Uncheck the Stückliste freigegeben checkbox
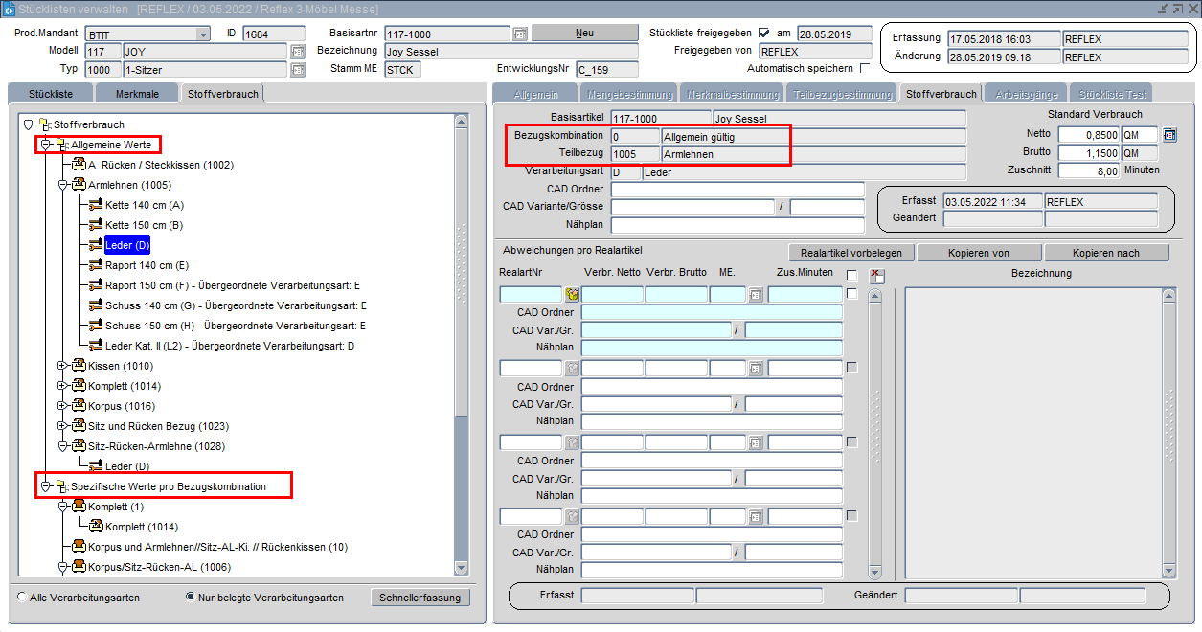 click(763, 33)
